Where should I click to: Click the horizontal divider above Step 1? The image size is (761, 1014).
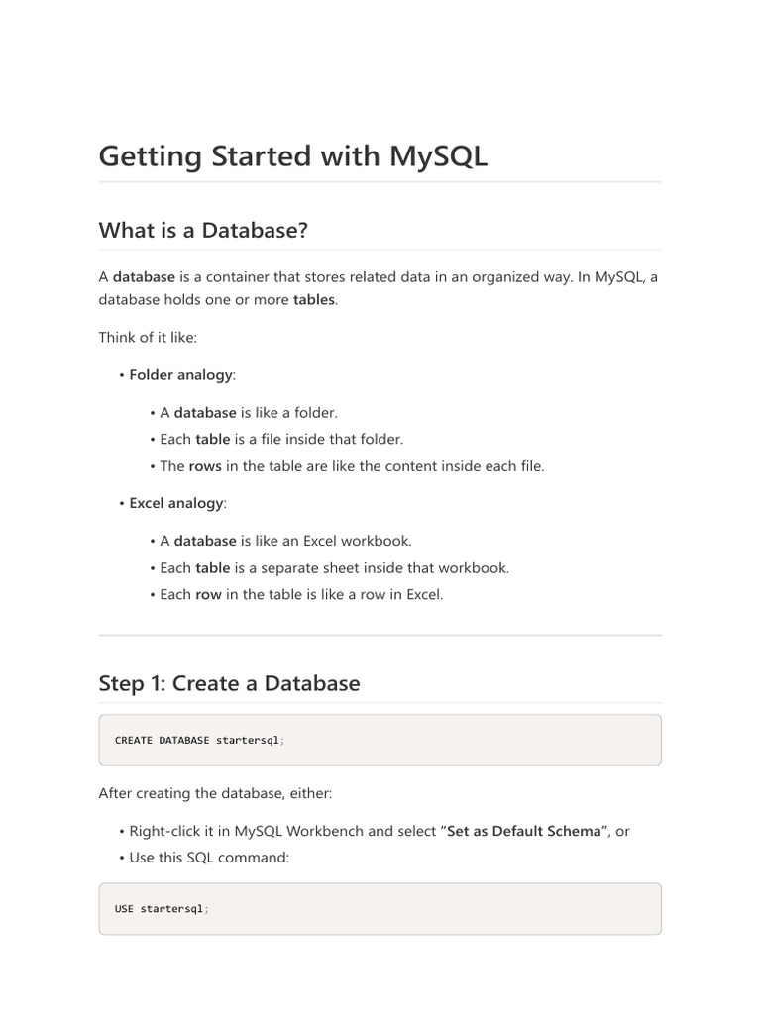click(x=380, y=635)
